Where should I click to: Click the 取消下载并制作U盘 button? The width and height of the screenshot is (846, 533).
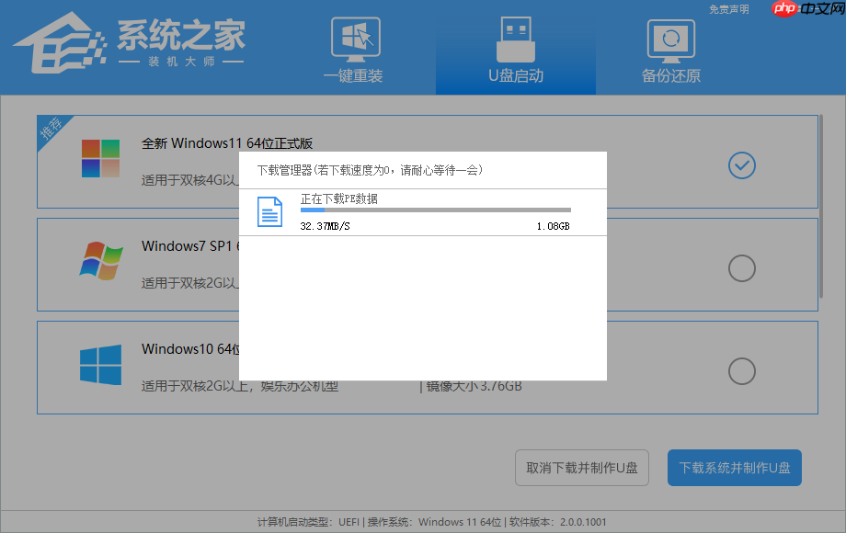(x=581, y=468)
